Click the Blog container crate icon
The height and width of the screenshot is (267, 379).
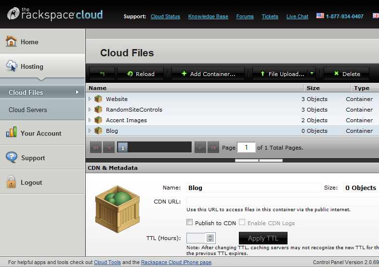pos(98,130)
